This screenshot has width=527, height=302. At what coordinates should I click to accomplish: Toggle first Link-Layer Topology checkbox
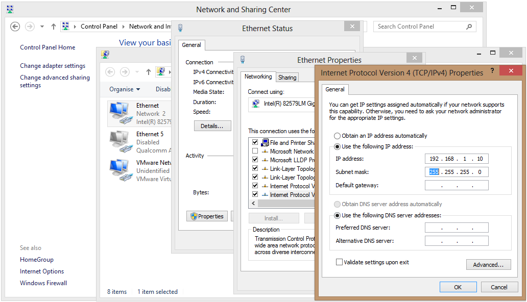click(x=255, y=168)
